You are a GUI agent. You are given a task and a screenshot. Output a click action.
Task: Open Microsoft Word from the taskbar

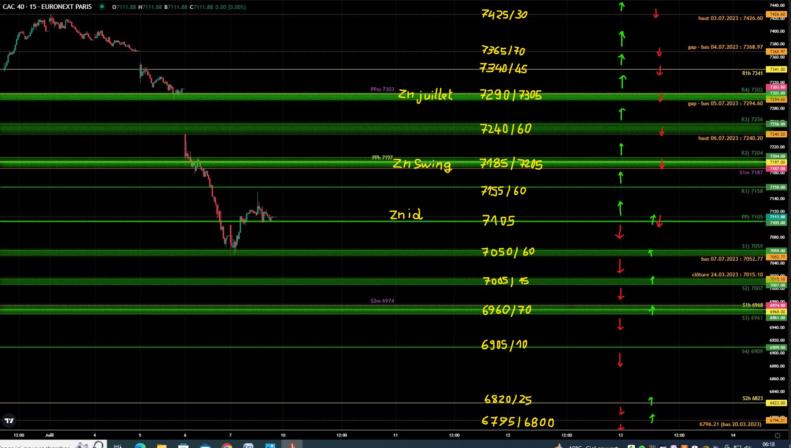248,445
